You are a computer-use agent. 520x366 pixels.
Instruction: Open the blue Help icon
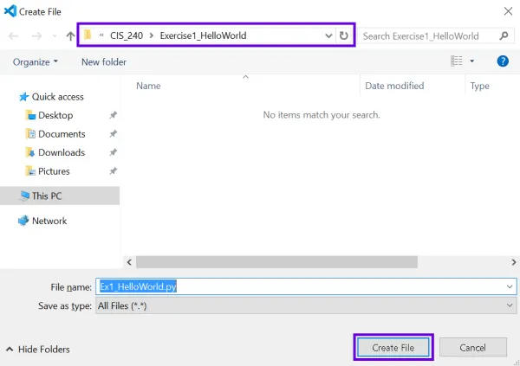pos(503,61)
